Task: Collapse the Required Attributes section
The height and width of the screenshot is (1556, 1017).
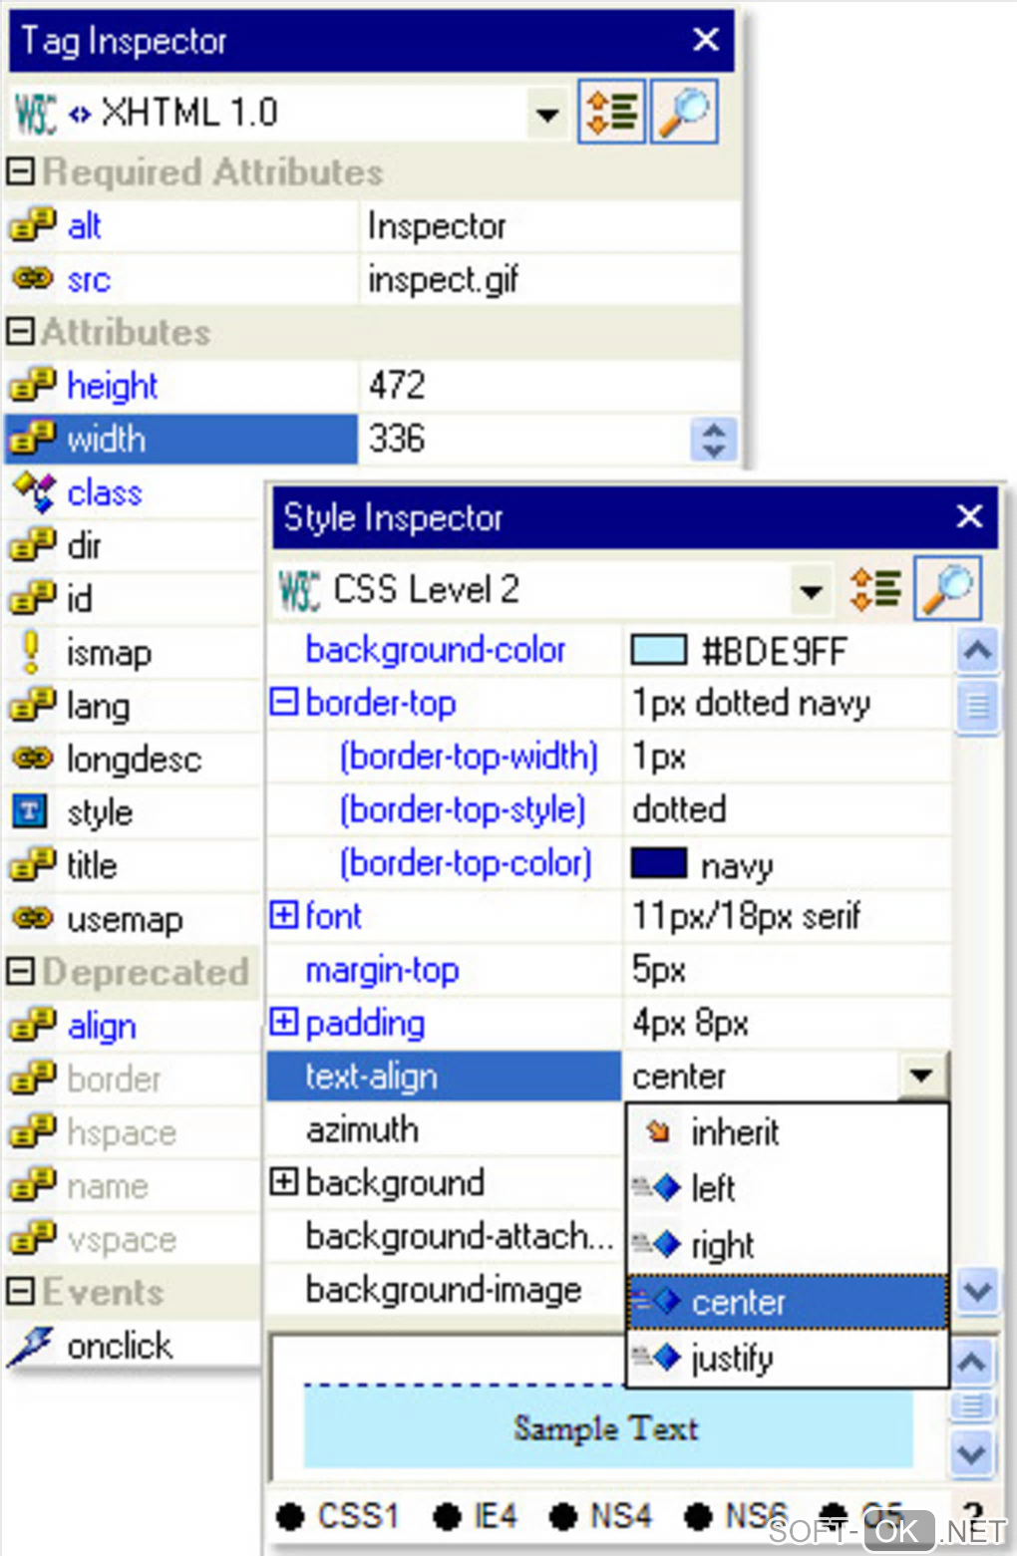Action: click(20, 170)
